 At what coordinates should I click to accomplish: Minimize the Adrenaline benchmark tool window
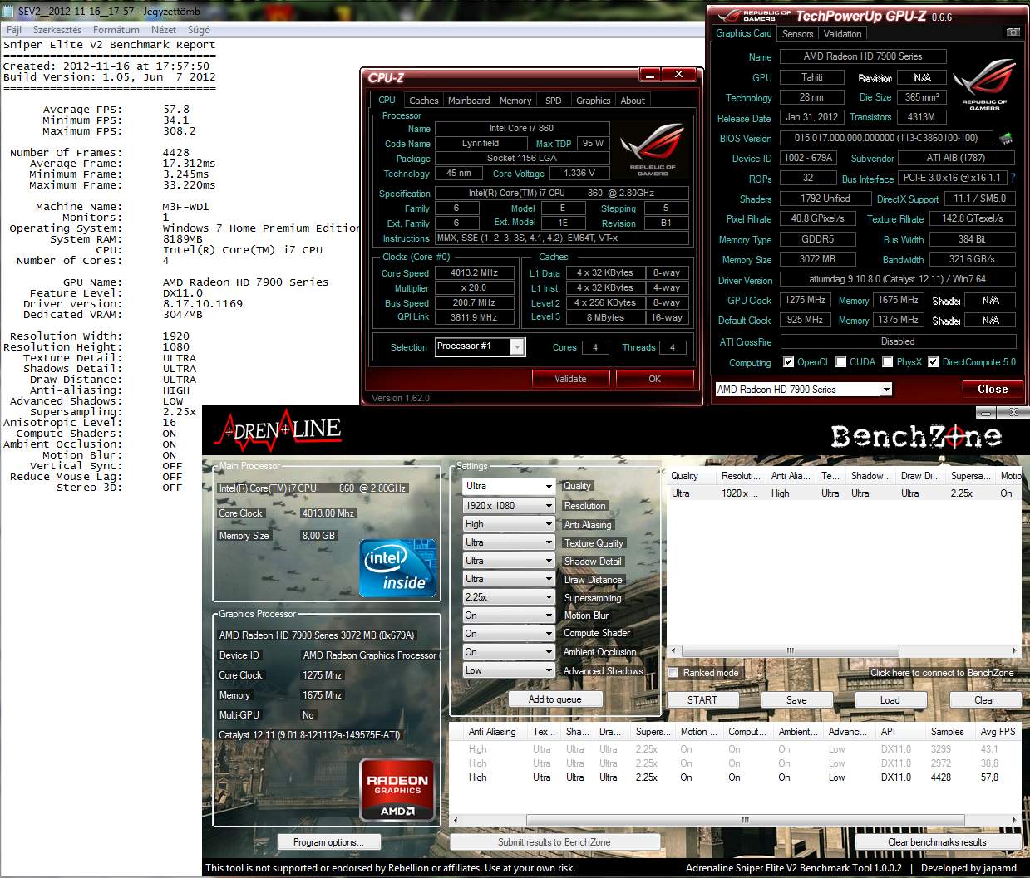click(987, 412)
